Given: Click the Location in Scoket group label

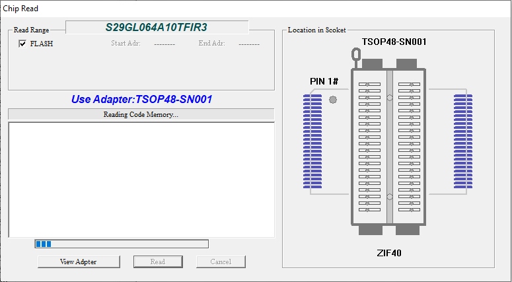Looking at the screenshot, I should (316, 30).
